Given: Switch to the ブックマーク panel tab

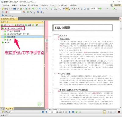Looking at the screenshot, I should [x=9, y=109].
